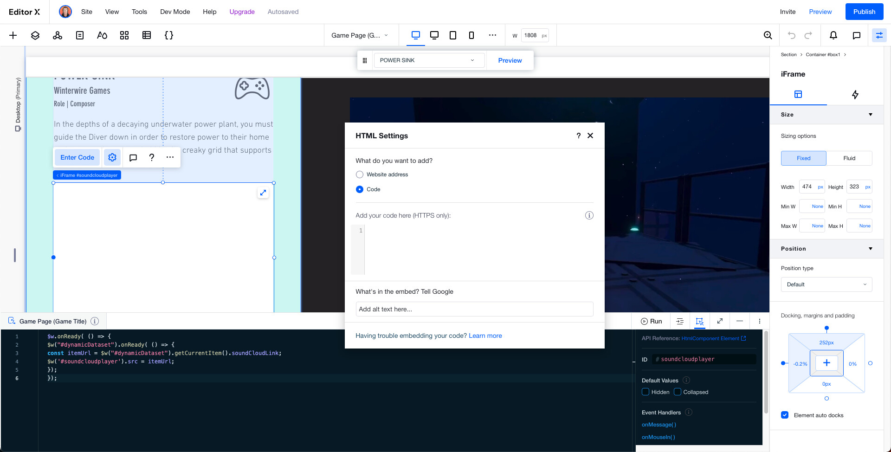Open HTML Settings help question mark
This screenshot has width=891, height=452.
[x=578, y=136]
